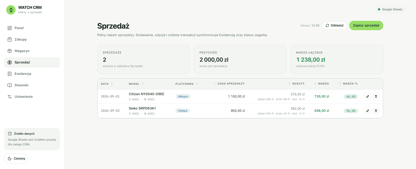416x169 pixels.
Task: Delete the Seiko SRPD63K1 sale row
Action: [376, 111]
